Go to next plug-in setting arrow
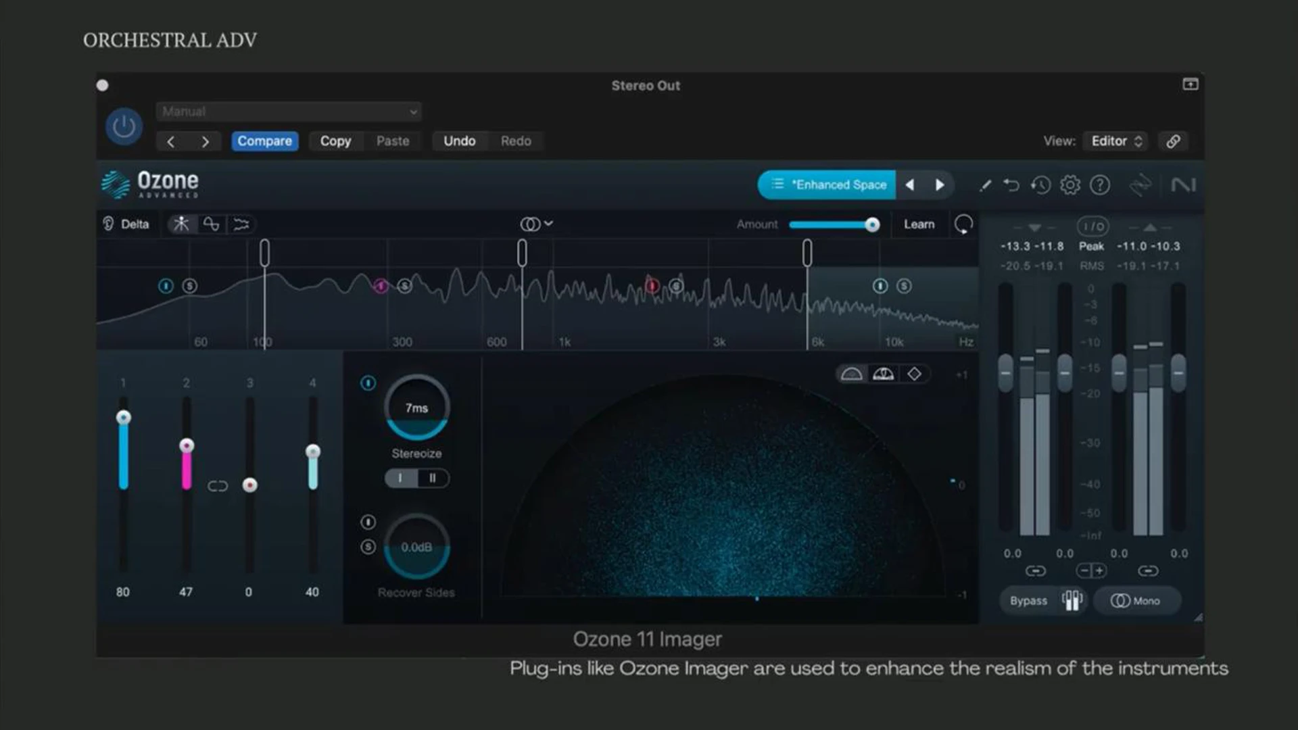The image size is (1298, 730). (x=206, y=141)
